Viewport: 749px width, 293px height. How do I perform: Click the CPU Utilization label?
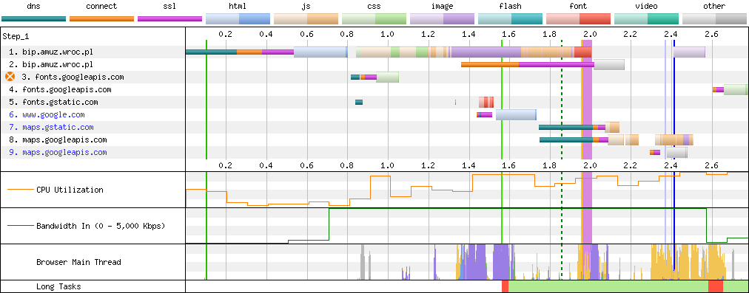(70, 190)
